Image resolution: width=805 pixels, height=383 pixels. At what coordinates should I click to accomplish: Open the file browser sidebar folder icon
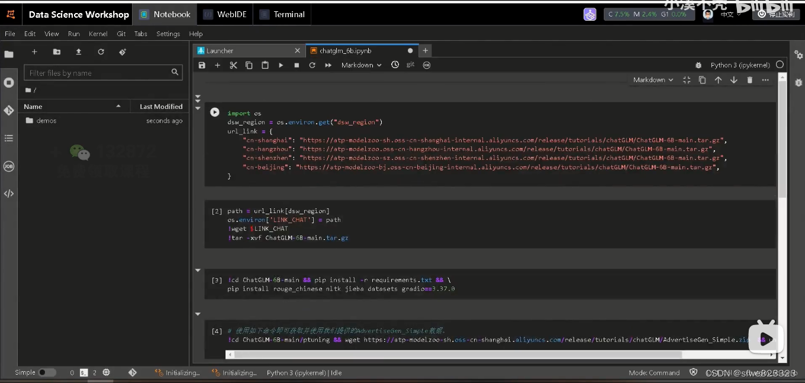(9, 54)
